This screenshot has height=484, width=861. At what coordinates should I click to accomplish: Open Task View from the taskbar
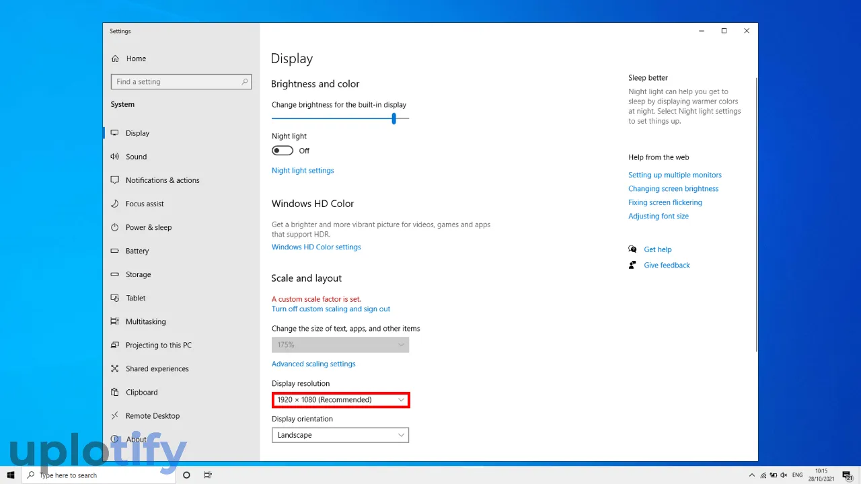pos(208,475)
